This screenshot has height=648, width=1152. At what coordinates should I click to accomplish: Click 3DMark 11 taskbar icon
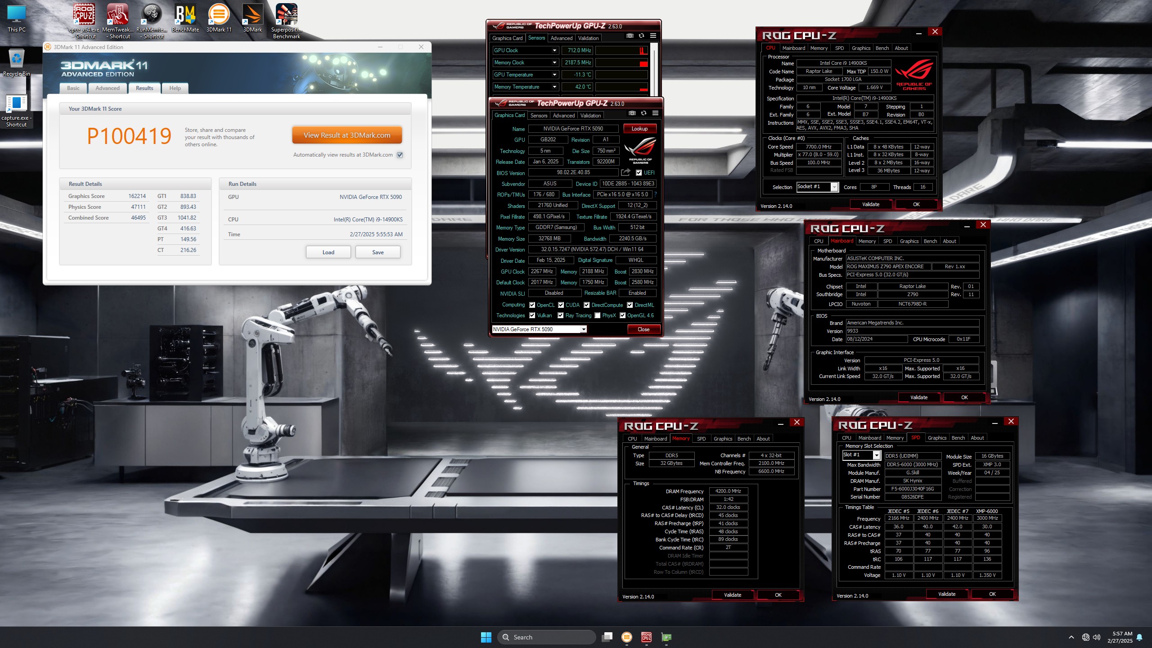click(627, 637)
